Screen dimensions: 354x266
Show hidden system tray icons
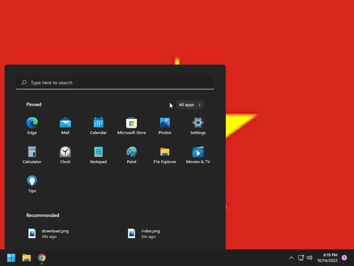[291, 258]
